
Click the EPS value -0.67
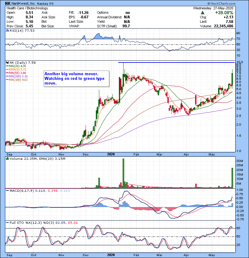point(84,17)
